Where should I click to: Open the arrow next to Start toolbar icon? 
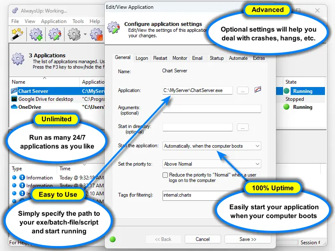(85, 34)
